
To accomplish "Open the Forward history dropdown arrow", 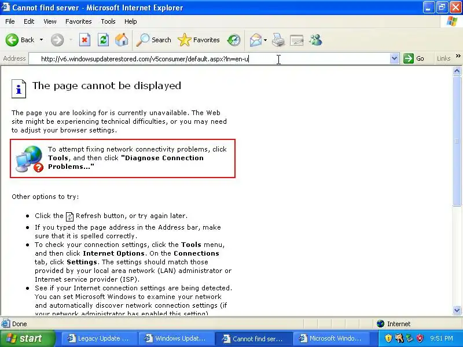I will point(71,40).
